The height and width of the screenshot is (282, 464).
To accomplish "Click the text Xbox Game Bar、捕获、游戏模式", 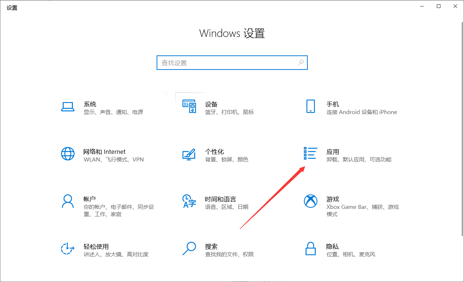I will point(362,211).
